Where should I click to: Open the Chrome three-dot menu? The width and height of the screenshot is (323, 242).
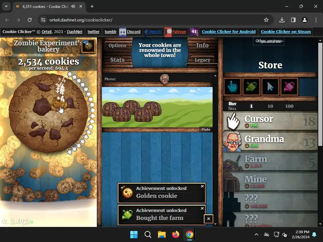(316, 20)
